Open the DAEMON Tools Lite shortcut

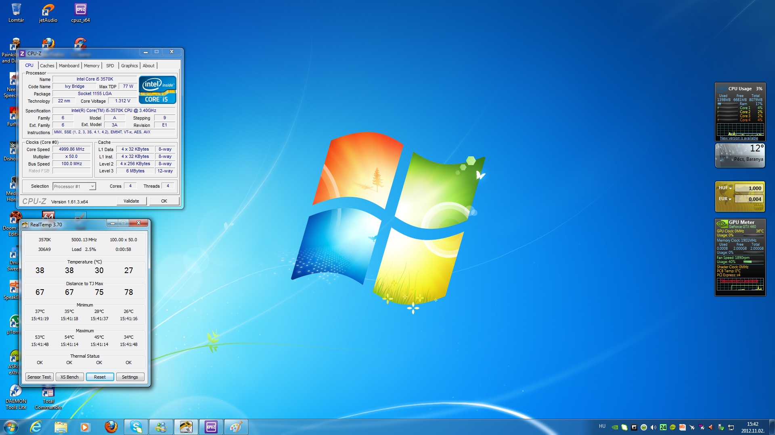click(16, 397)
